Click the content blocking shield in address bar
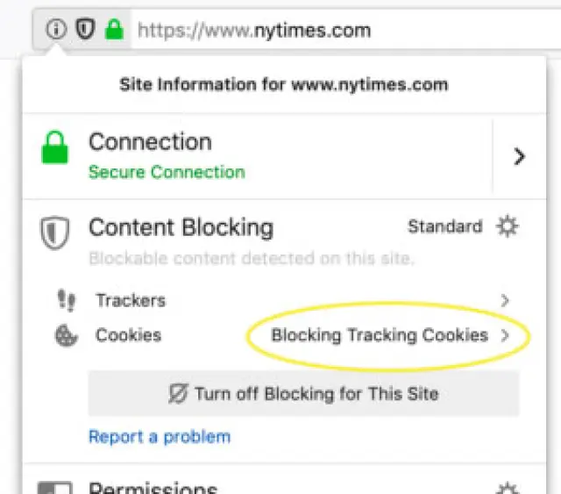 [84, 30]
